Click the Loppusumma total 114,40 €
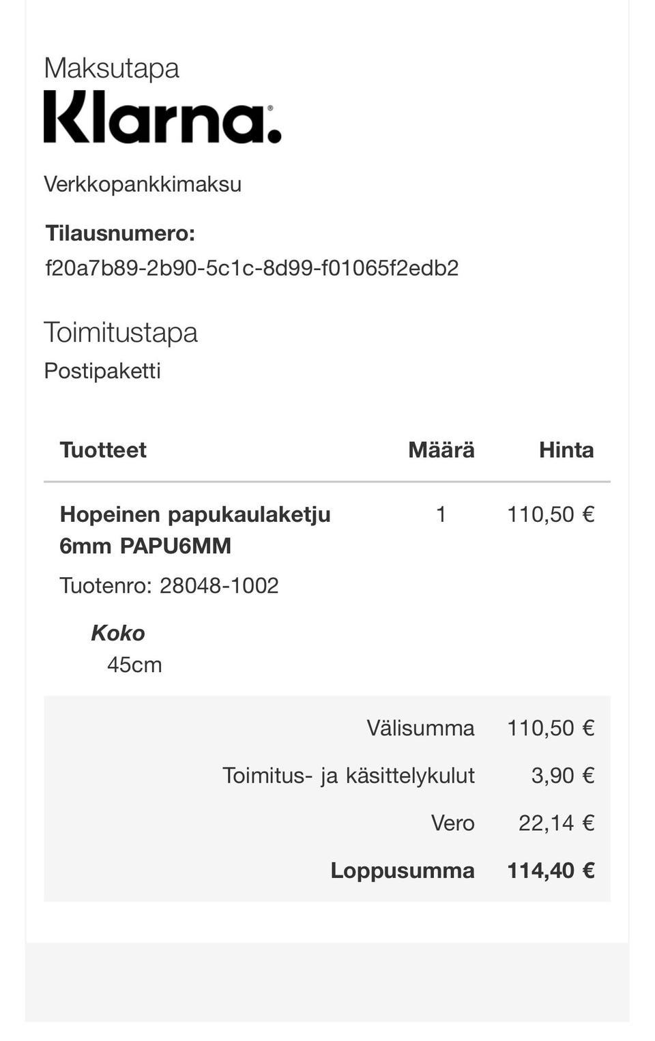 (x=550, y=870)
